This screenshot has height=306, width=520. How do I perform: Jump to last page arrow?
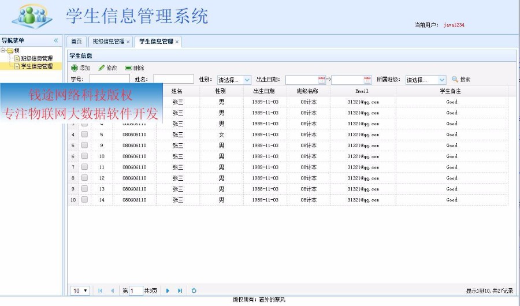pos(180,291)
